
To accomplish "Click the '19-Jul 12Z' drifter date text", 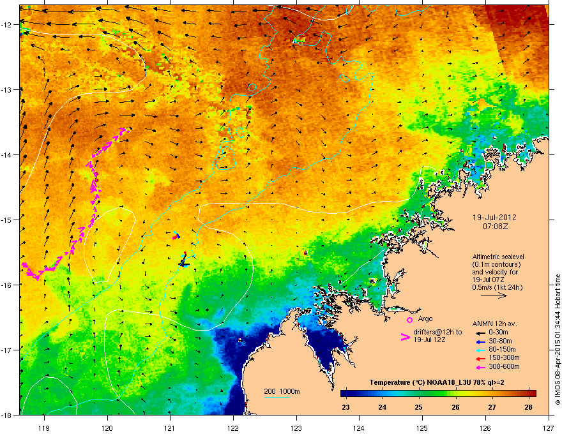I will click(429, 340).
